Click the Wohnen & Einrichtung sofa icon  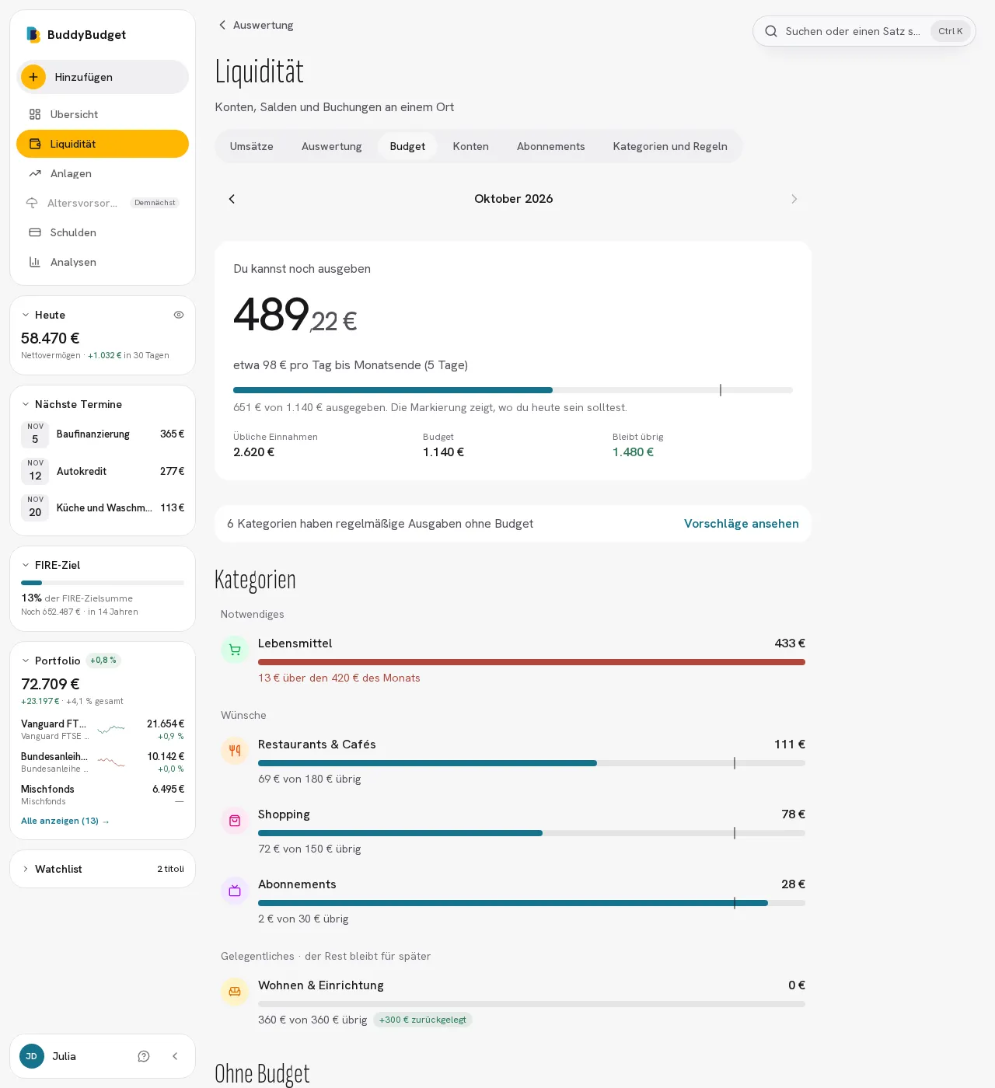click(x=235, y=992)
